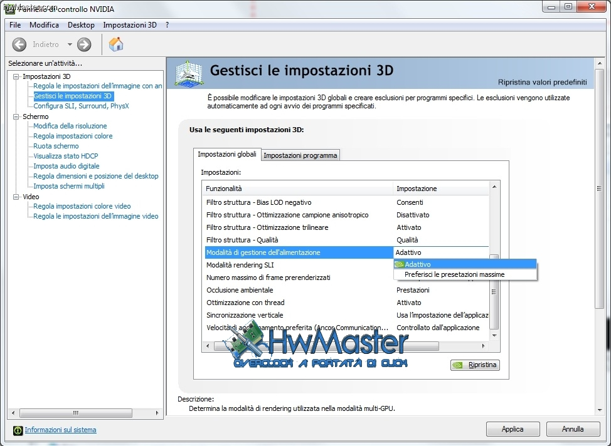Click the Consenti setting value
Viewport: 611px width, 446px height.
(x=410, y=202)
